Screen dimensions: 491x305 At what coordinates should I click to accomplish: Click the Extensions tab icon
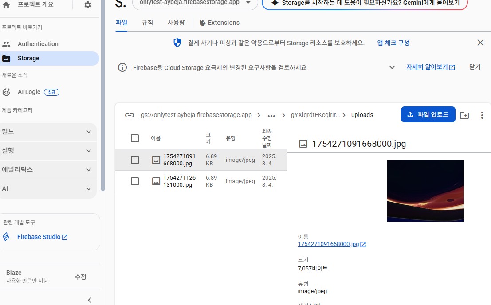click(203, 23)
